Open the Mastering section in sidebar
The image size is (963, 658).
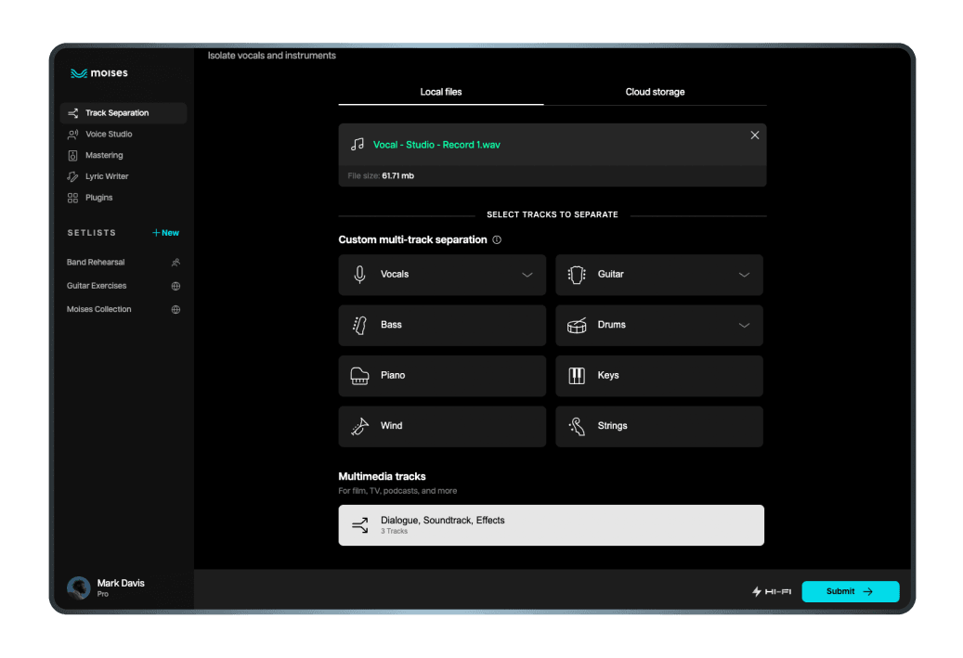(104, 156)
